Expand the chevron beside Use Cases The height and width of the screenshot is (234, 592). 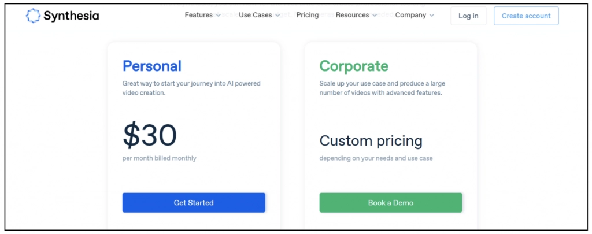click(x=277, y=16)
